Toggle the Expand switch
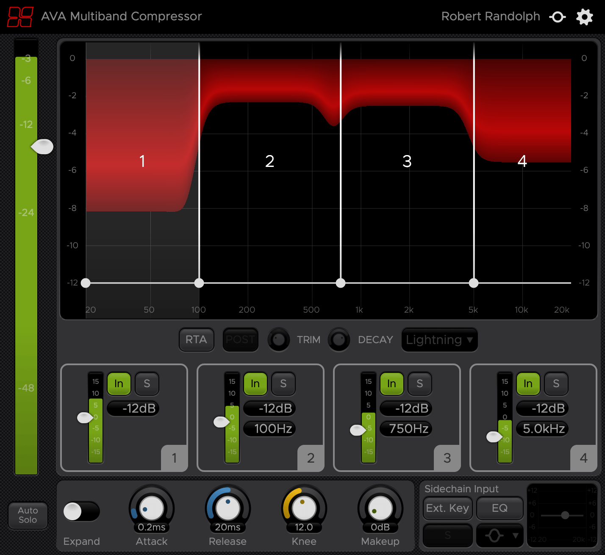The width and height of the screenshot is (605, 555). [x=82, y=511]
